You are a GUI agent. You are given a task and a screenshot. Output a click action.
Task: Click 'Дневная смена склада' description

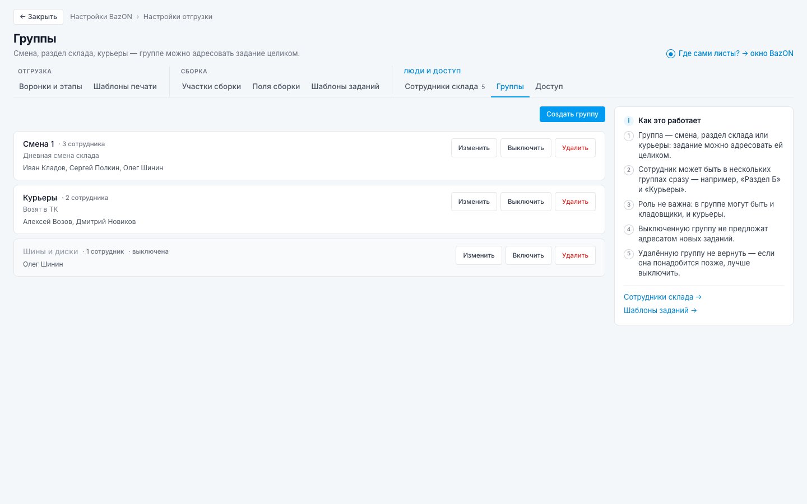tap(61, 156)
